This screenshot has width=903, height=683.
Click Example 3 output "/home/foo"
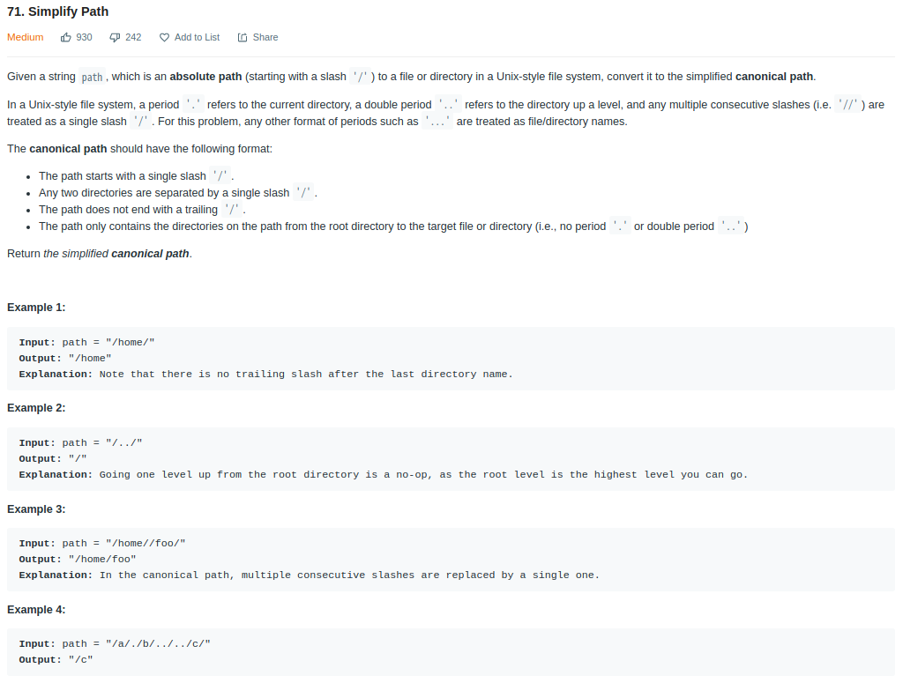[78, 560]
